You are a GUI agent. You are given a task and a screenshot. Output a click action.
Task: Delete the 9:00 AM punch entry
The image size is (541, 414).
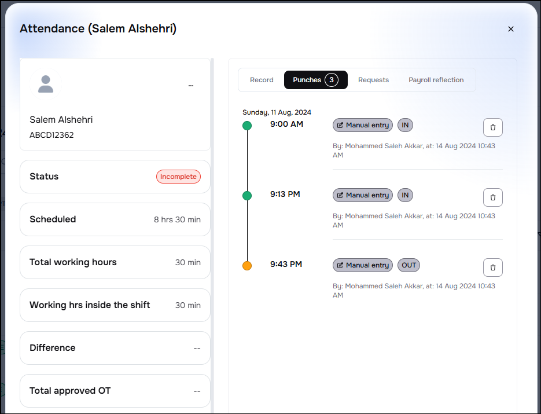[492, 127]
